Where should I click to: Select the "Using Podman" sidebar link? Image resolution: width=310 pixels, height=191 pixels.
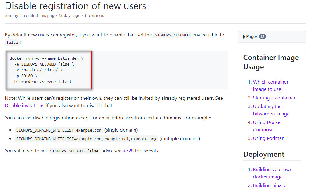coord(269,138)
